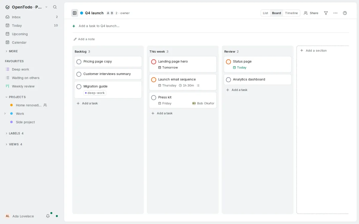Click the clock duration icon showing 1h 30m
Viewport: 359px width, 224px height.
click(180, 85)
